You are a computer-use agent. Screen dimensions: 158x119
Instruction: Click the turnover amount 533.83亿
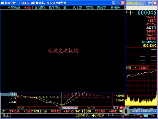pyautogui.click(x=150, y=46)
